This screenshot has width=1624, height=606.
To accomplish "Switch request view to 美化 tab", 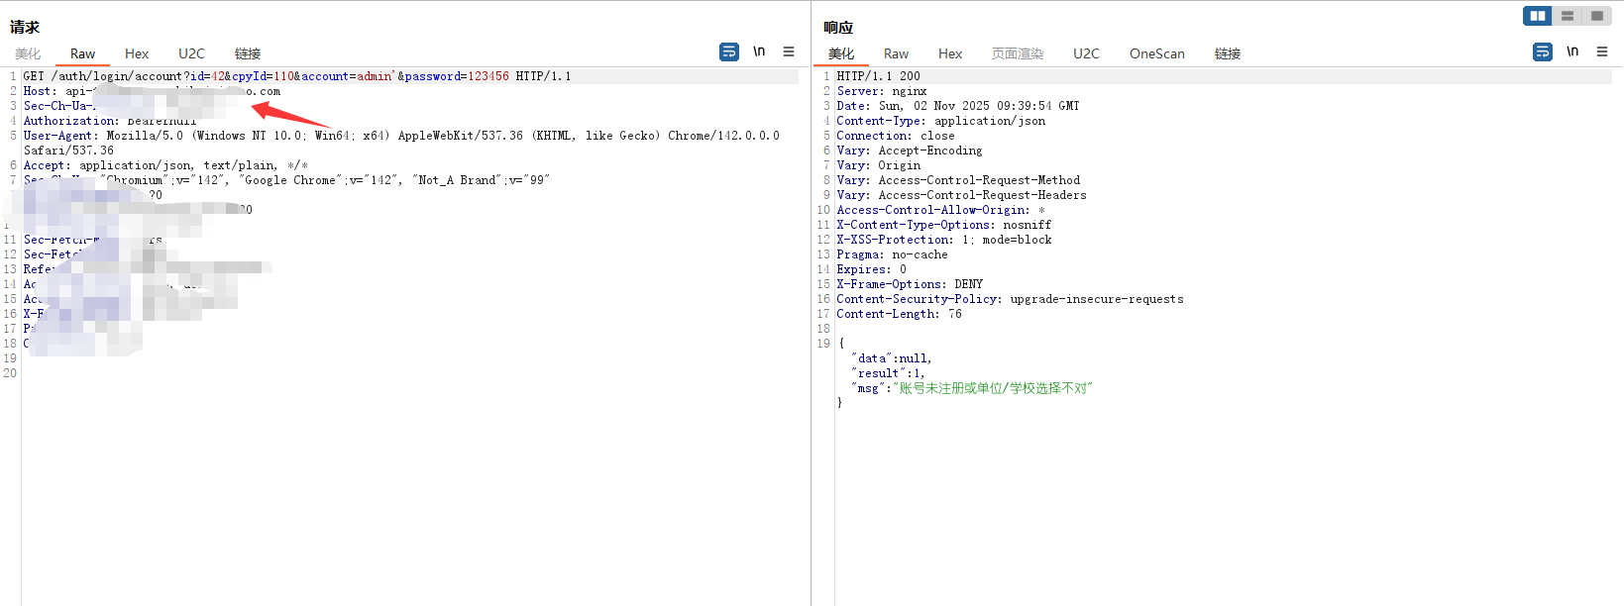I will point(28,53).
